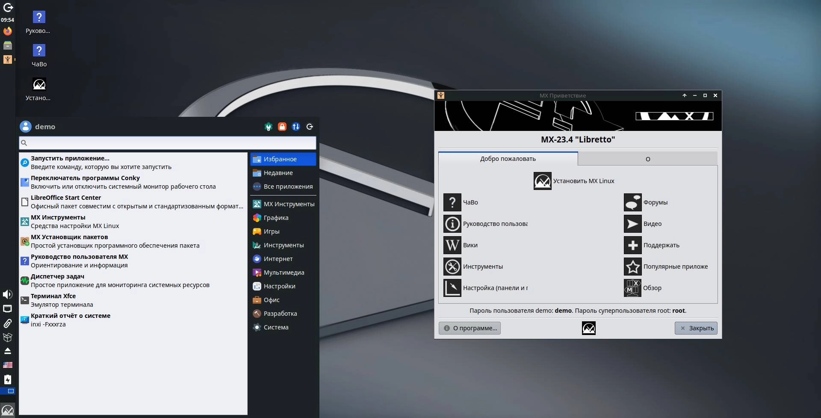Launch LibreOffice Start Center
The image size is (821, 418).
[133, 202]
